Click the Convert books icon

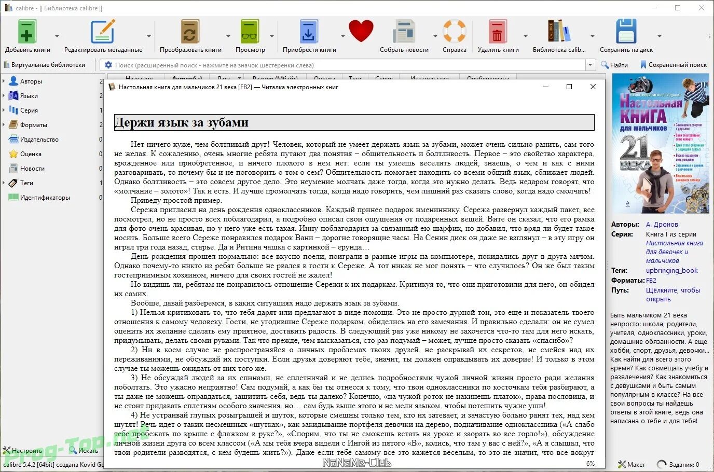(x=190, y=32)
